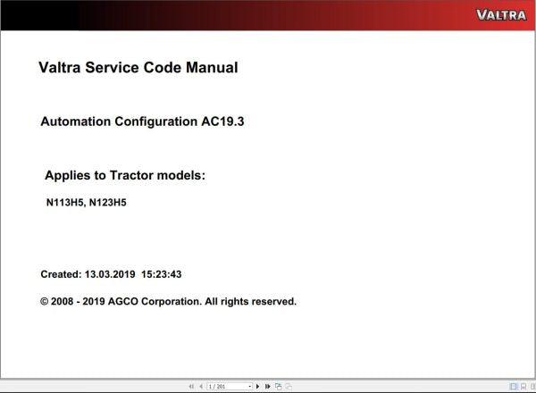Click the AGCO Corporation copyright notice
The height and width of the screenshot is (393, 536).
coord(168,301)
